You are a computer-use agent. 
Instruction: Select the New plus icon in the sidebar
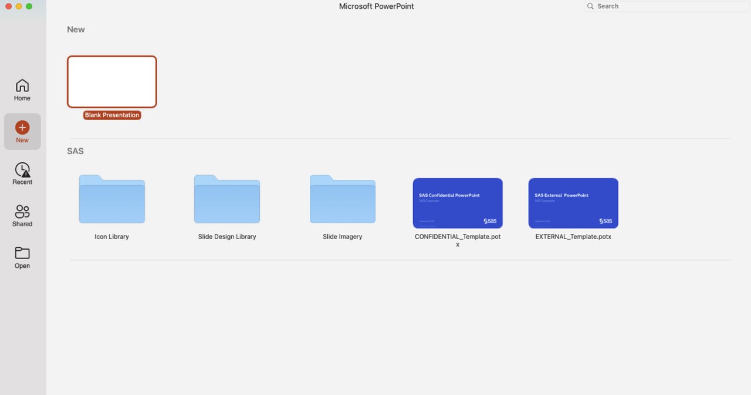coord(22,128)
